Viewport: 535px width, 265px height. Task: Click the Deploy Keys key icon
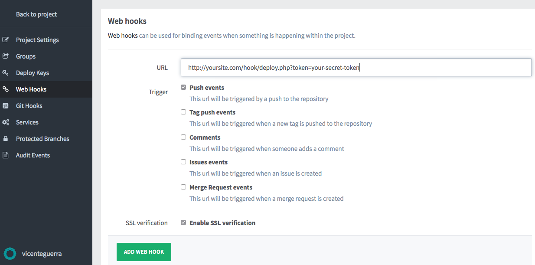(x=6, y=73)
